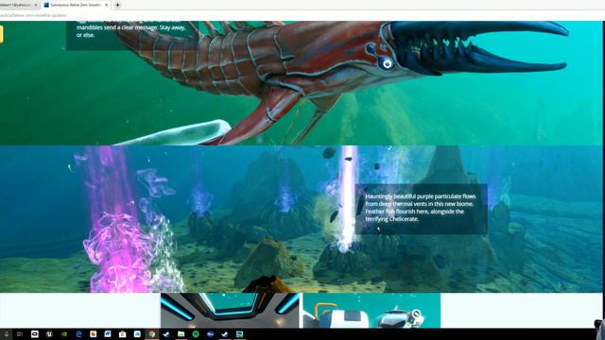Open the orange photo app taskbar icon
The height and width of the screenshot is (340, 605).
pos(93,334)
